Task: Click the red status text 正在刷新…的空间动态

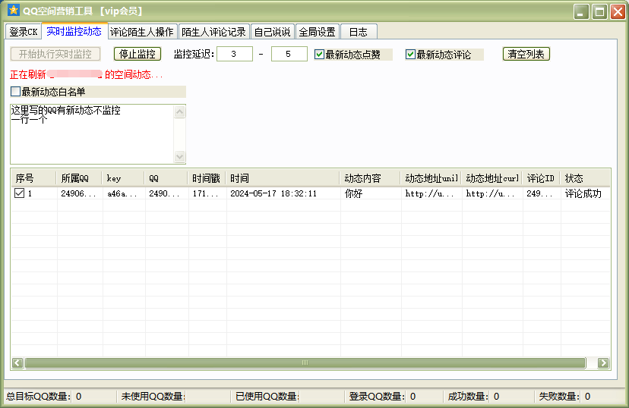Action: [x=87, y=74]
